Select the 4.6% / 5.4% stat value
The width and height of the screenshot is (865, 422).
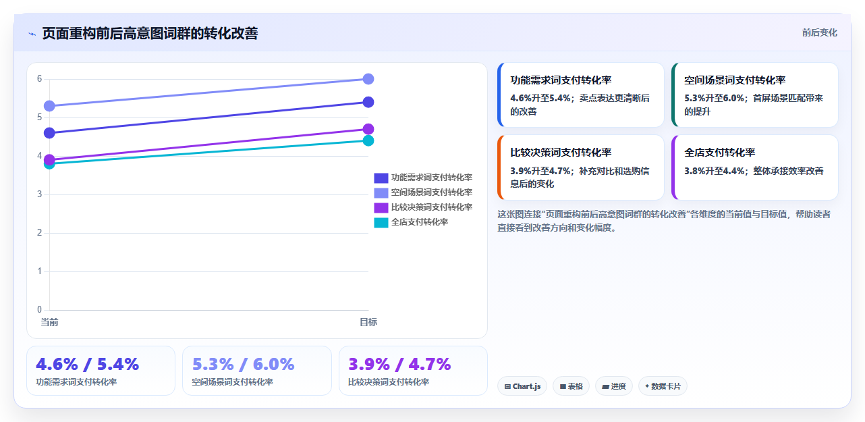click(87, 364)
